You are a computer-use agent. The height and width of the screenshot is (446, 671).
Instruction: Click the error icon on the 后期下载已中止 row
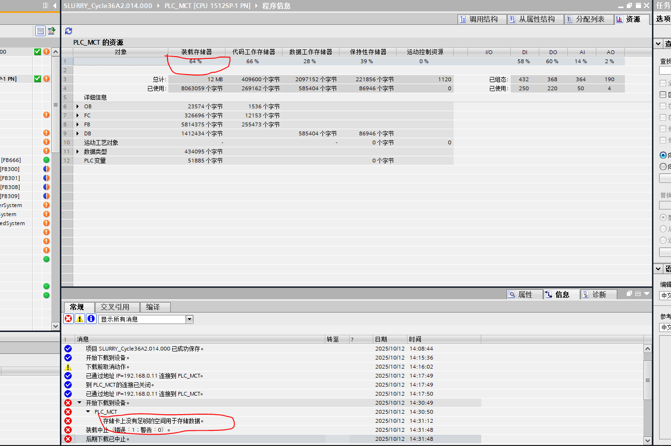pos(68,439)
